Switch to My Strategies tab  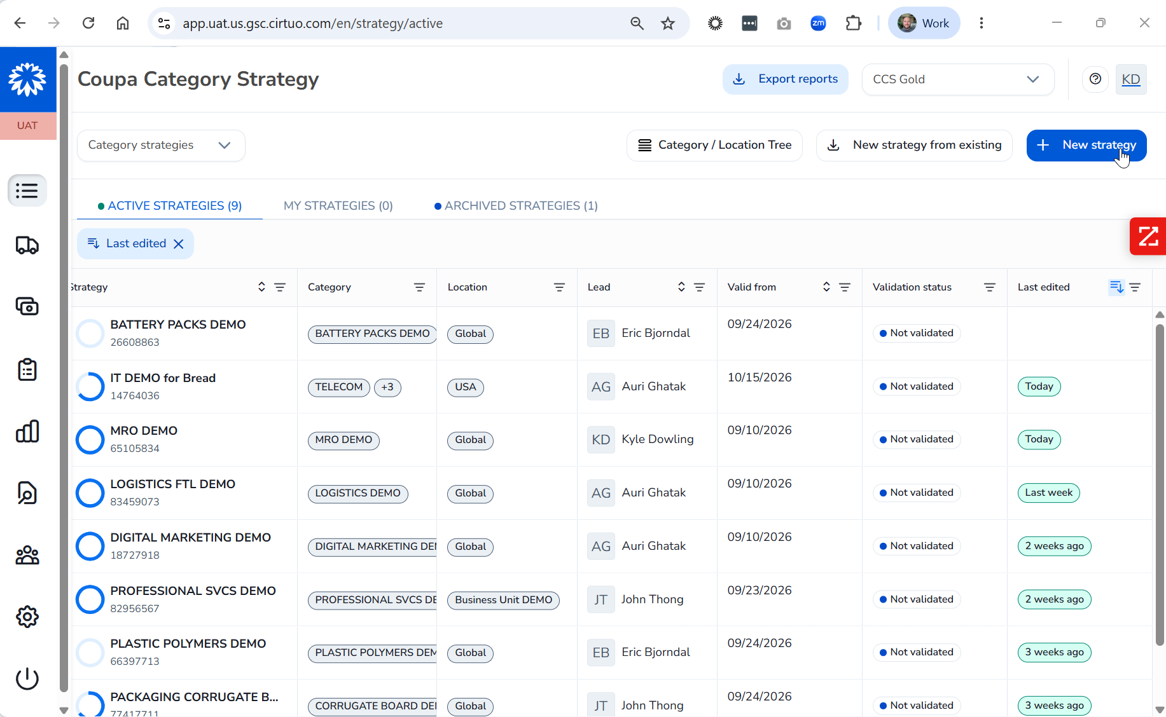click(x=338, y=206)
